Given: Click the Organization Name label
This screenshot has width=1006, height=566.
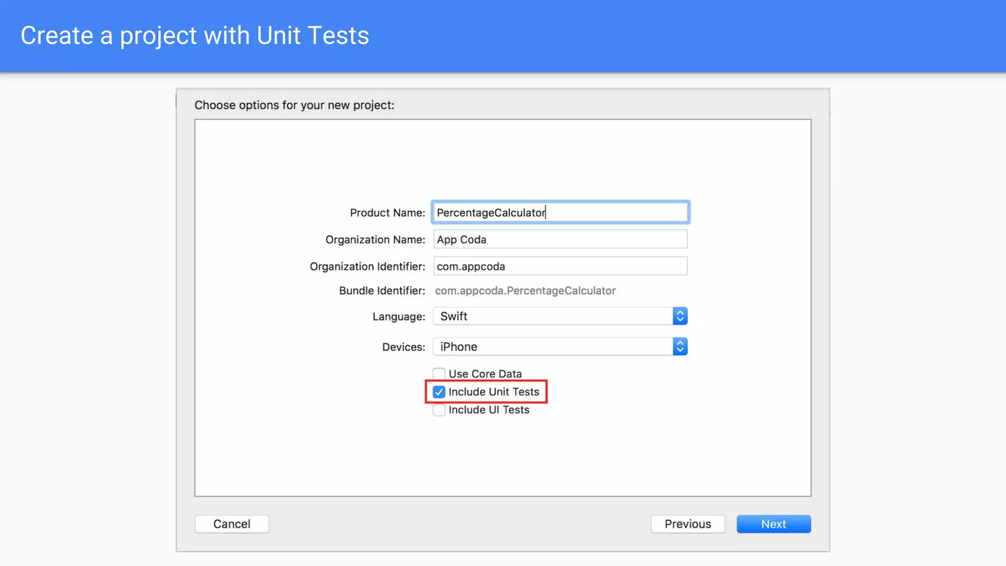Looking at the screenshot, I should pos(375,240).
